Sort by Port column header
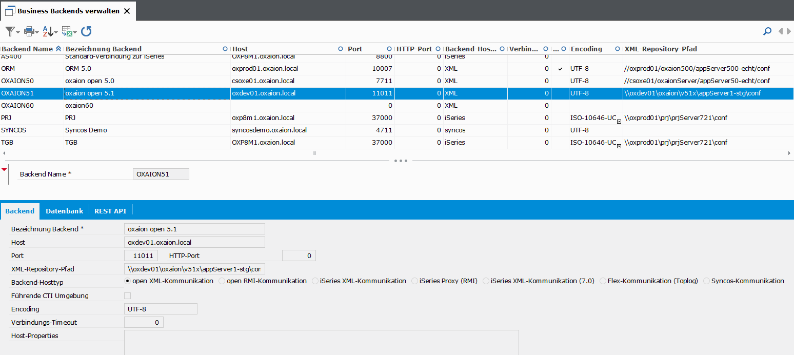The height and width of the screenshot is (355, 794). pyautogui.click(x=355, y=49)
